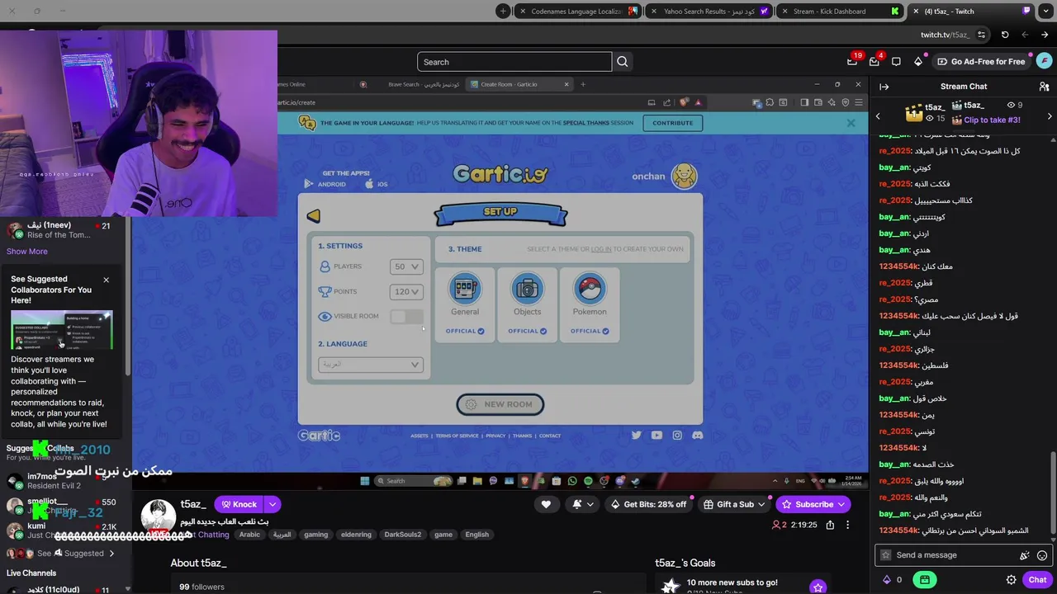Click Get Bits: 28% off button
Viewport: 1057px width, 594px height.
click(648, 504)
